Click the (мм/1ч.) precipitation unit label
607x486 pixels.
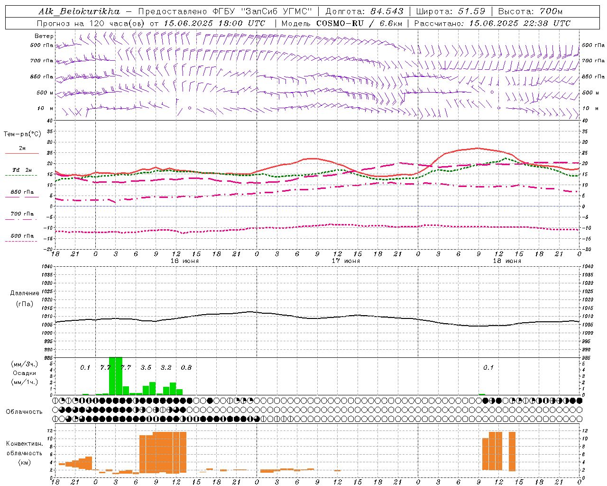pyautogui.click(x=25, y=382)
